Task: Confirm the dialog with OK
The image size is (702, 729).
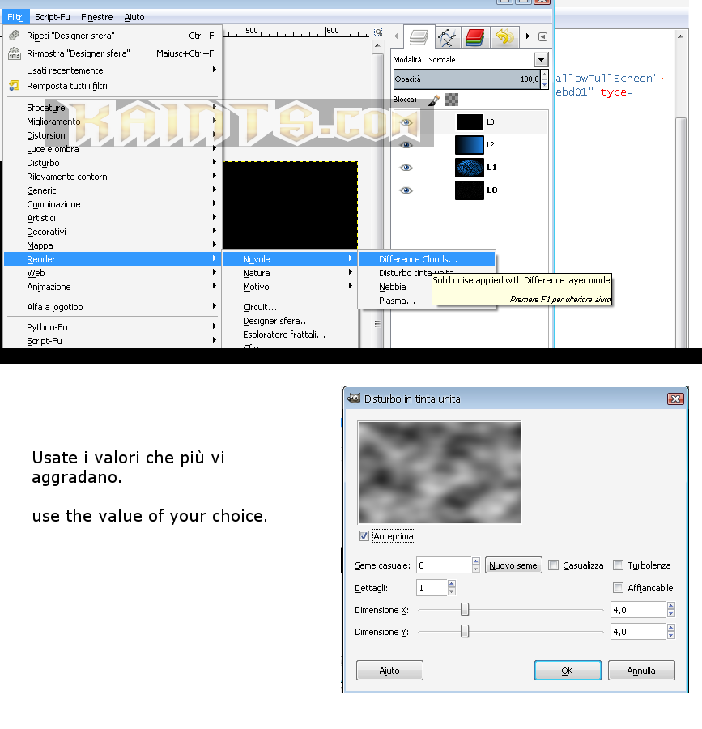Action: (568, 671)
